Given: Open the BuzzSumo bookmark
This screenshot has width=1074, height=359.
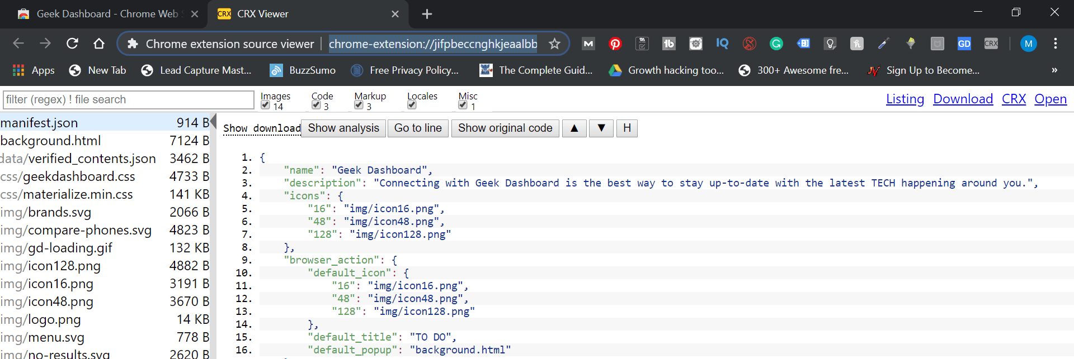Looking at the screenshot, I should coord(303,70).
